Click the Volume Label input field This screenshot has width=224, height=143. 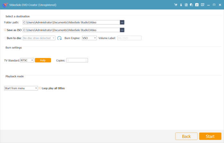point(129,38)
